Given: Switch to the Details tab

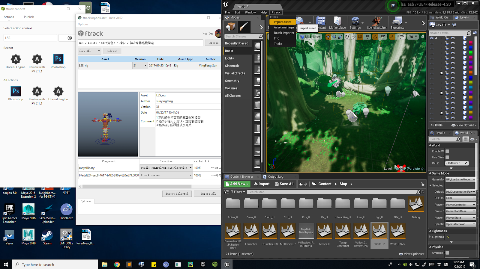Looking at the screenshot, I should (x=440, y=133).
